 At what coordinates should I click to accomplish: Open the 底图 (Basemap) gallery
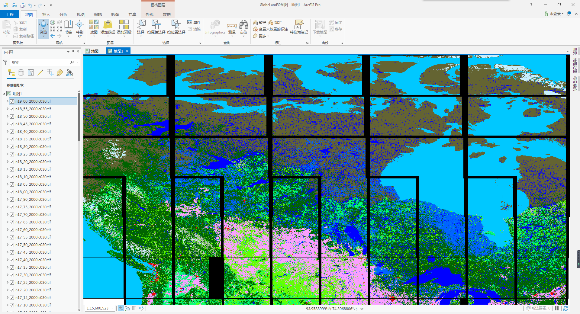coord(94,28)
